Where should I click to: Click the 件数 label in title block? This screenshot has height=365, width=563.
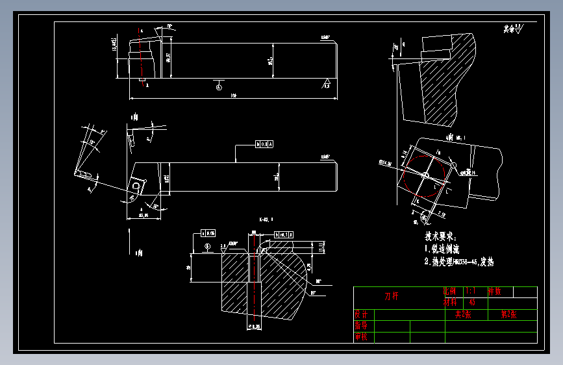click(x=494, y=292)
